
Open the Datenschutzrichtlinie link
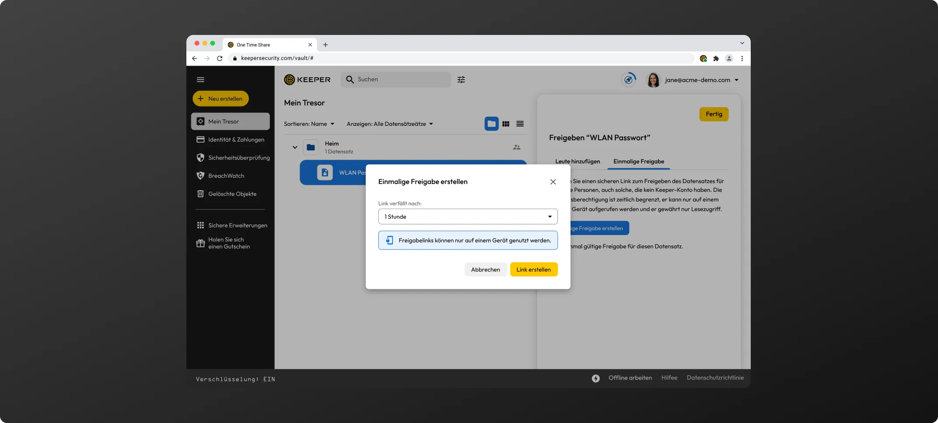(x=715, y=378)
